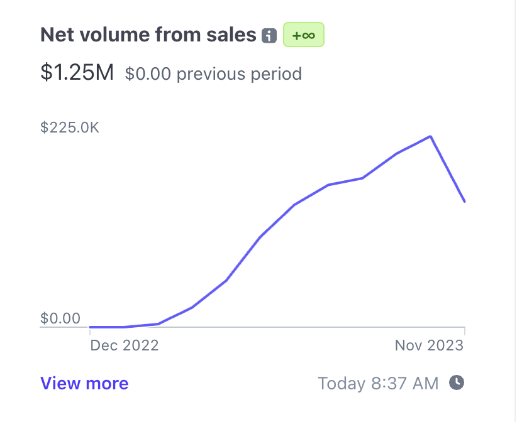The height and width of the screenshot is (422, 517).
Task: Open the View more link
Action: coord(84,384)
